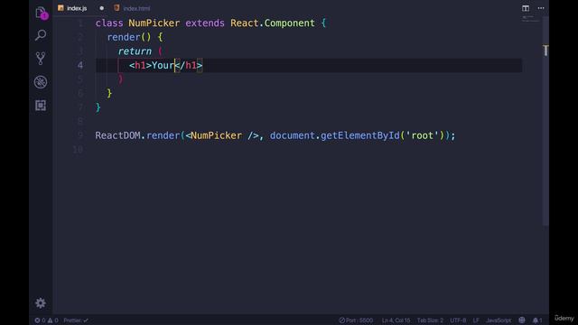Click the minimap code preview

(530, 19)
